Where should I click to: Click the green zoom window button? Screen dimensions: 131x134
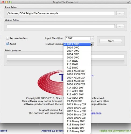[x=10, y=2]
